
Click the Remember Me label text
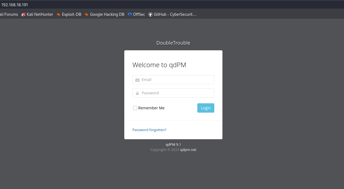coord(151,108)
